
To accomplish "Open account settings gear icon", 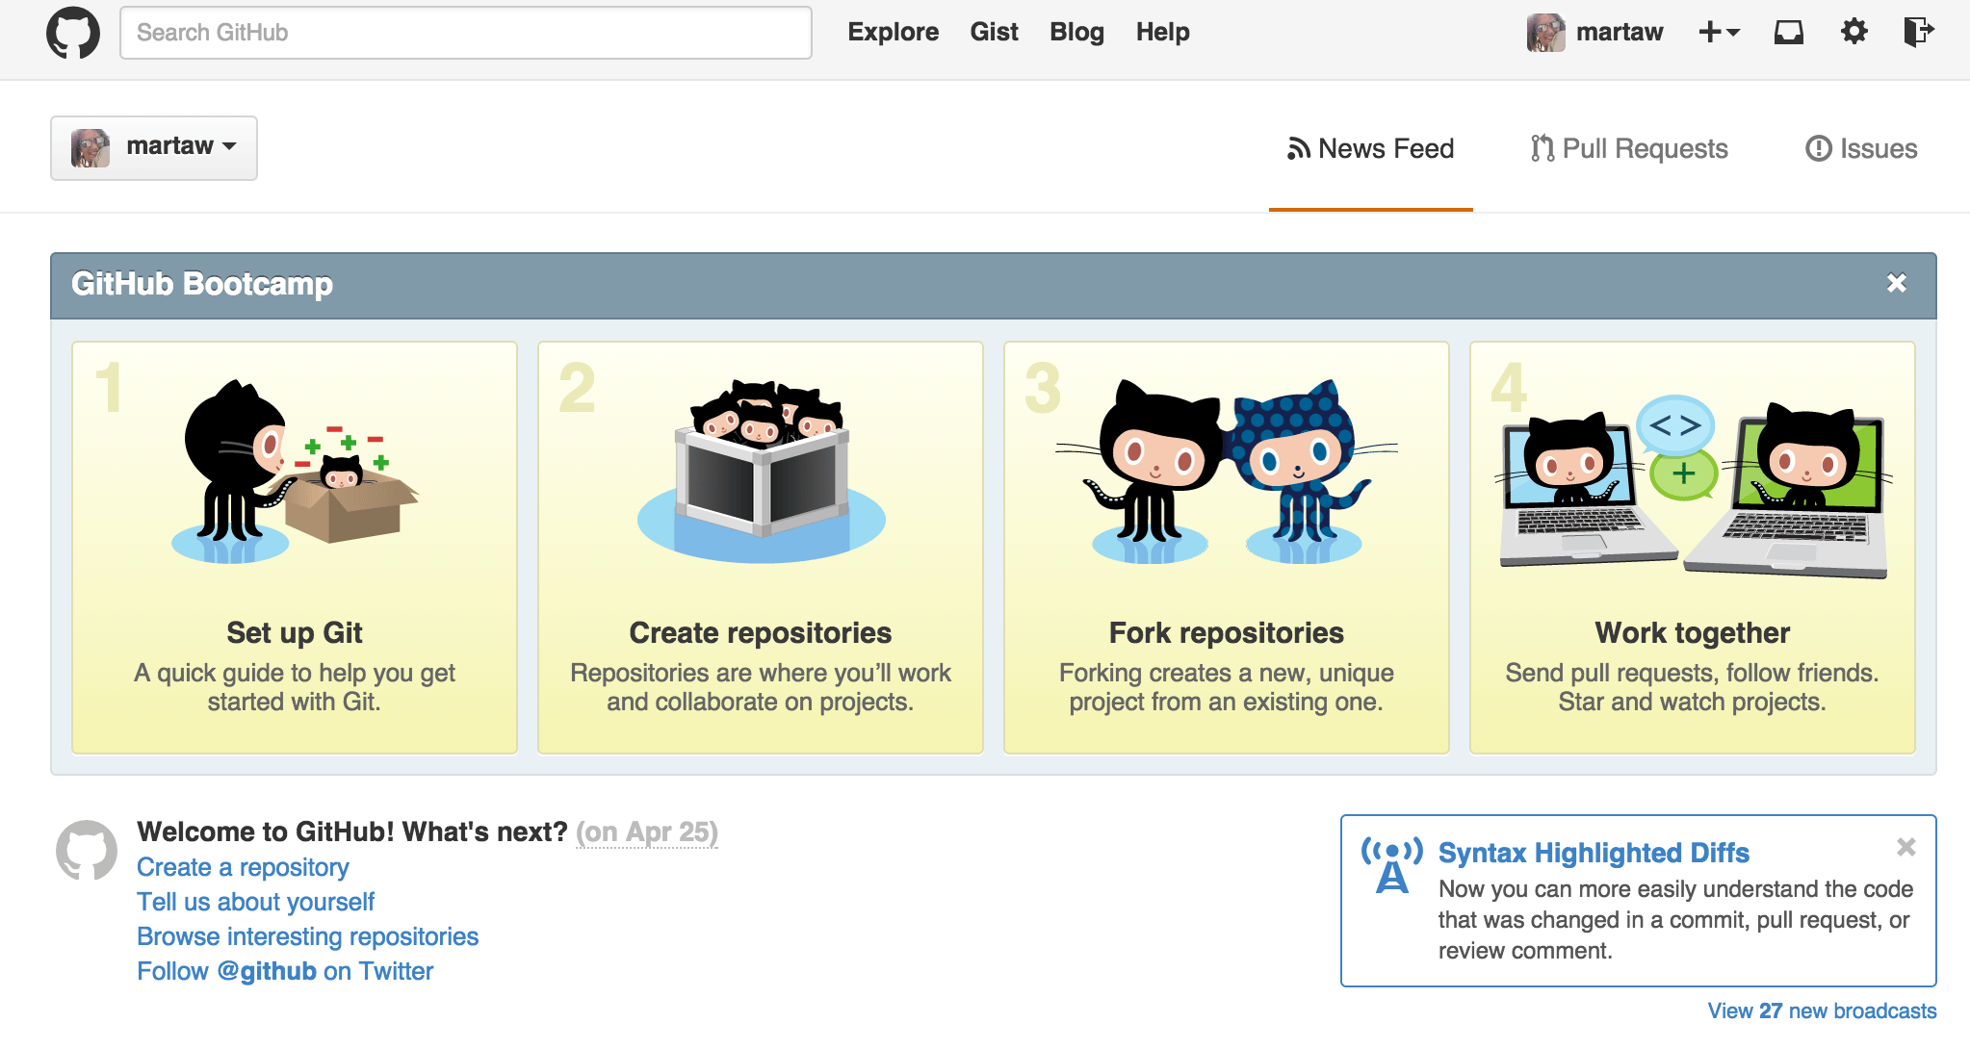I will (1853, 32).
